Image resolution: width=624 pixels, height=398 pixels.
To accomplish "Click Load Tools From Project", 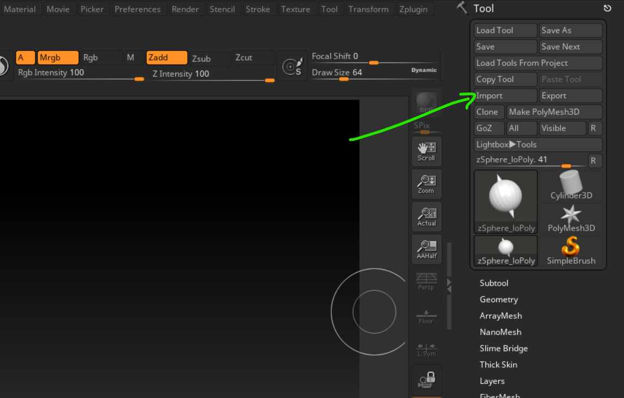I will point(538,63).
